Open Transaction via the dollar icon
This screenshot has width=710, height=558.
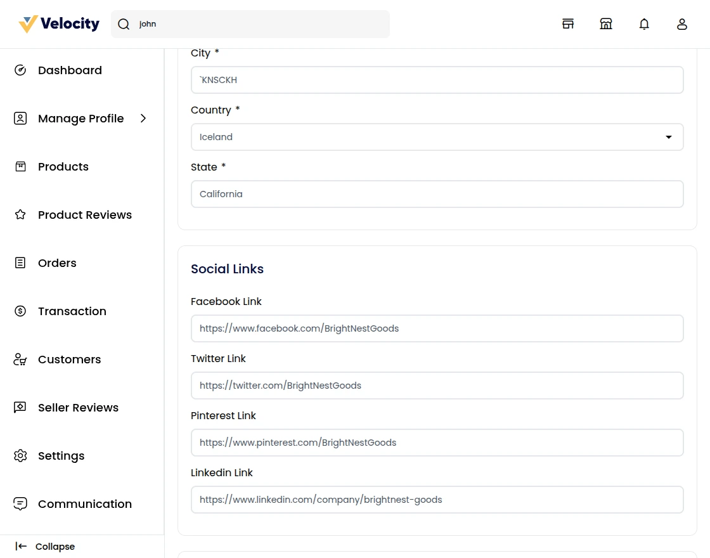20,311
